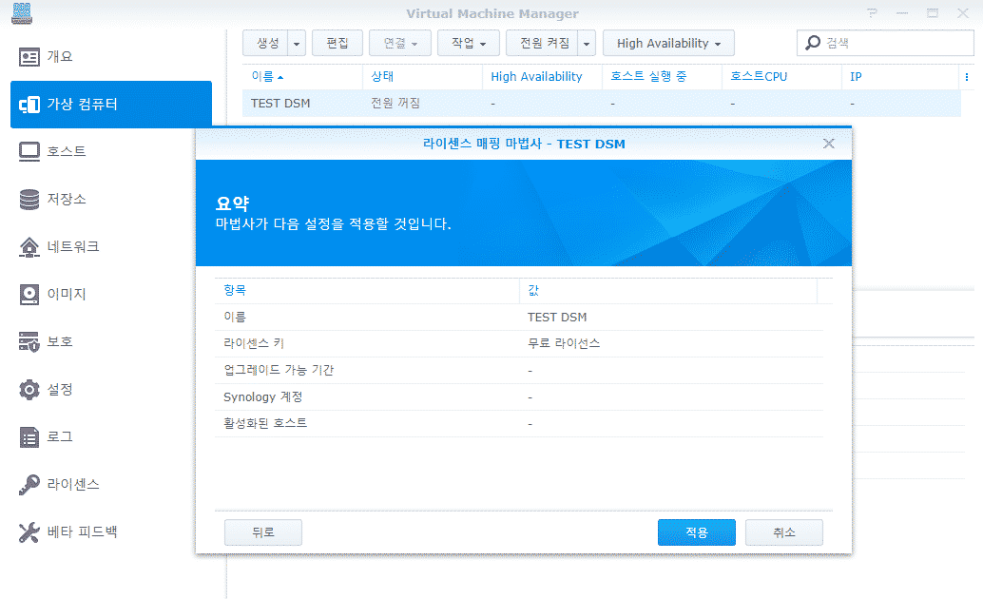The height and width of the screenshot is (599, 983).
Task: Select the 가상 컴퓨터 sidebar icon
Action: (x=29, y=105)
